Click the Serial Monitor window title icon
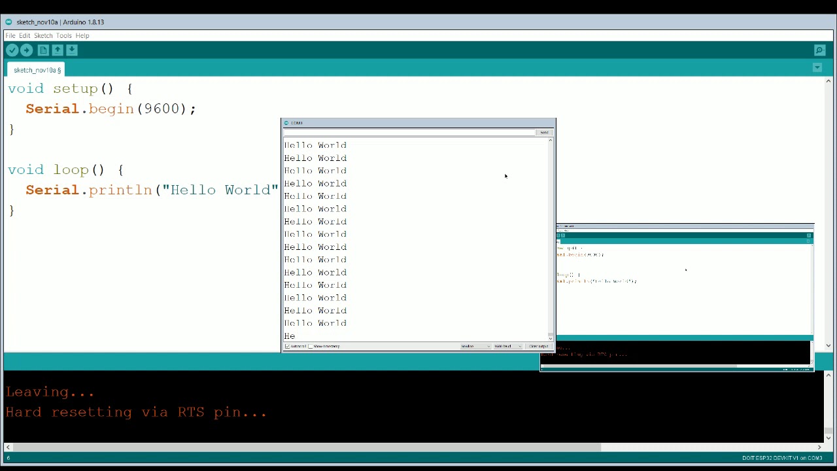The height and width of the screenshot is (471, 837). pos(286,123)
